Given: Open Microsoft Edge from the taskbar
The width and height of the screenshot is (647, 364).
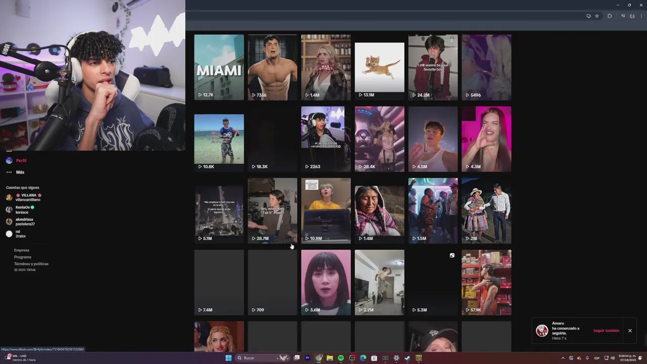Looking at the screenshot, I should coord(363,358).
